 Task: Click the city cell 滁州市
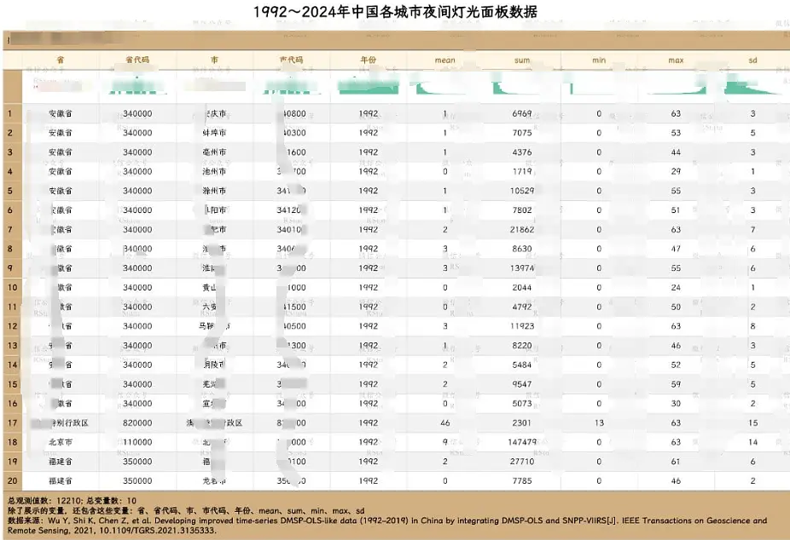[x=214, y=191]
